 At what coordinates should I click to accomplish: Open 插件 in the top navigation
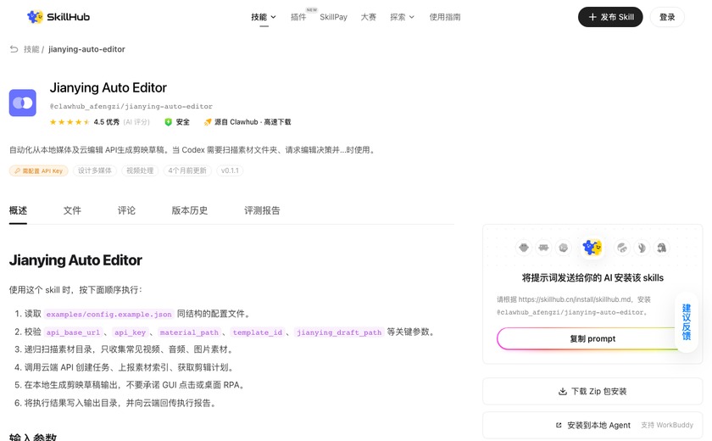pos(298,17)
